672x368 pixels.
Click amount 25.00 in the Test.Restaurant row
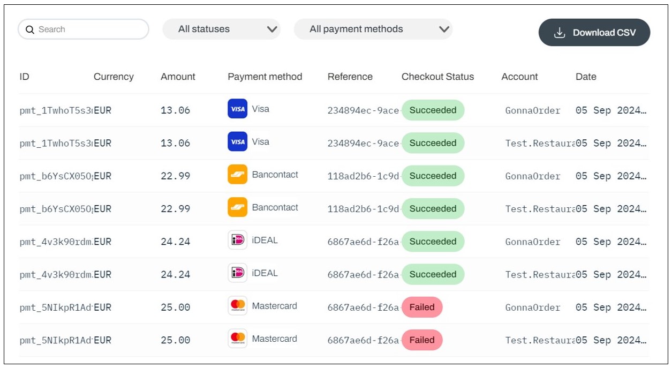pyautogui.click(x=176, y=340)
